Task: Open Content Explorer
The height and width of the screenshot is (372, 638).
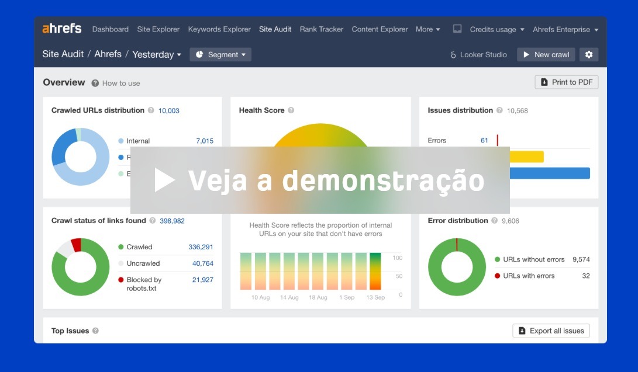Action: coord(380,29)
